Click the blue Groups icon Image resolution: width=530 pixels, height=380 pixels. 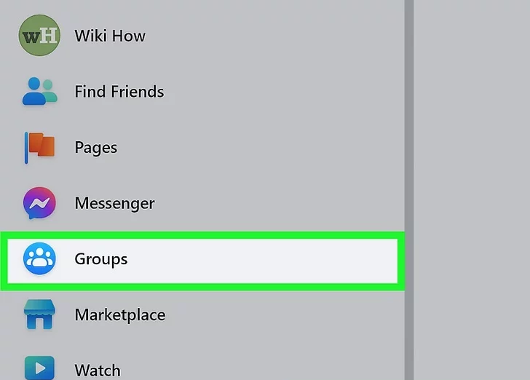(x=39, y=259)
